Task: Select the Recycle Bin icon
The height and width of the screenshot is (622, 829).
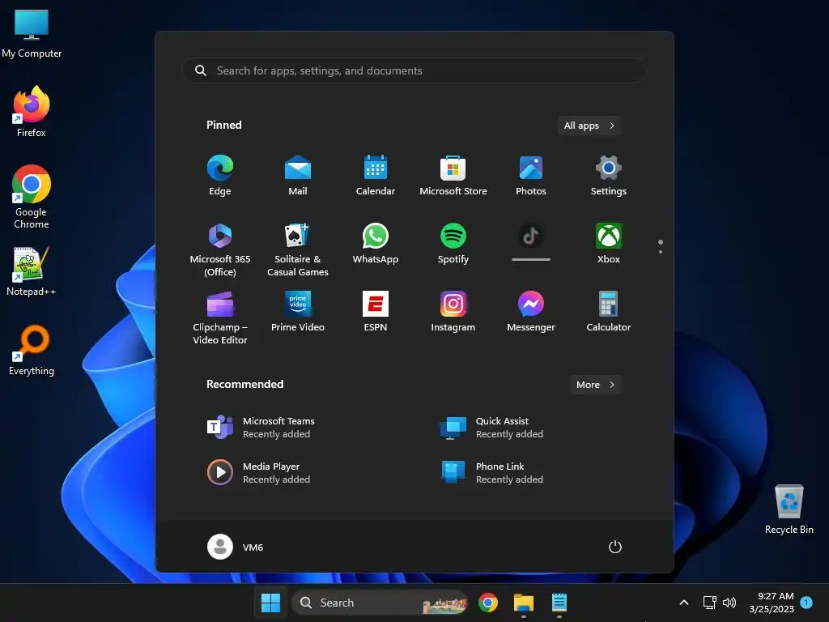Action: [789, 509]
